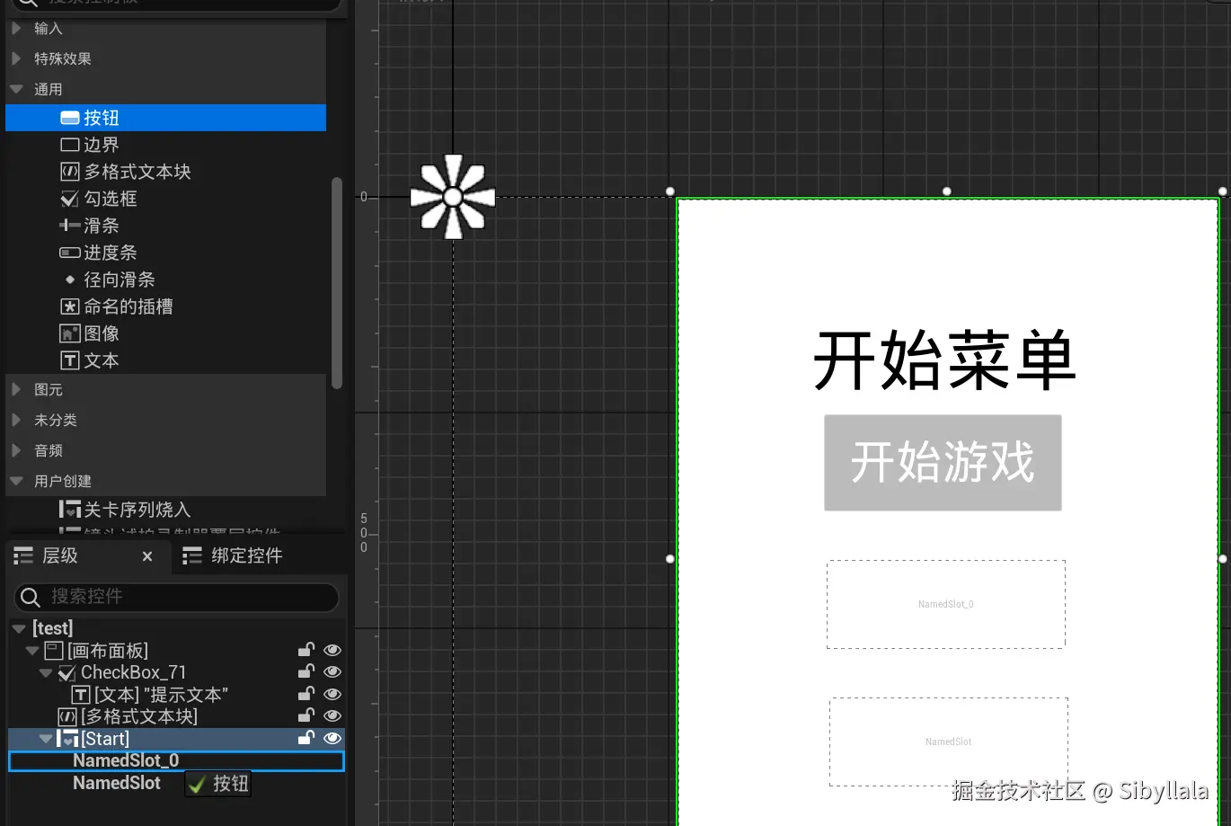The width and height of the screenshot is (1231, 826).
Task: Click the lock icon for 提示文本 row
Action: pyautogui.click(x=306, y=694)
